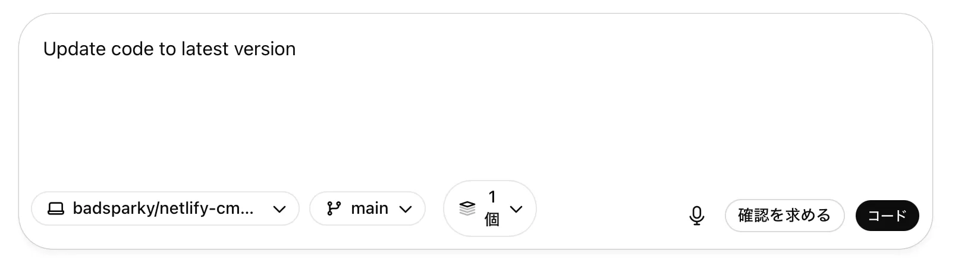The width and height of the screenshot is (974, 272).
Task: Expand the repository selector chevron arrow
Action: [x=279, y=209]
